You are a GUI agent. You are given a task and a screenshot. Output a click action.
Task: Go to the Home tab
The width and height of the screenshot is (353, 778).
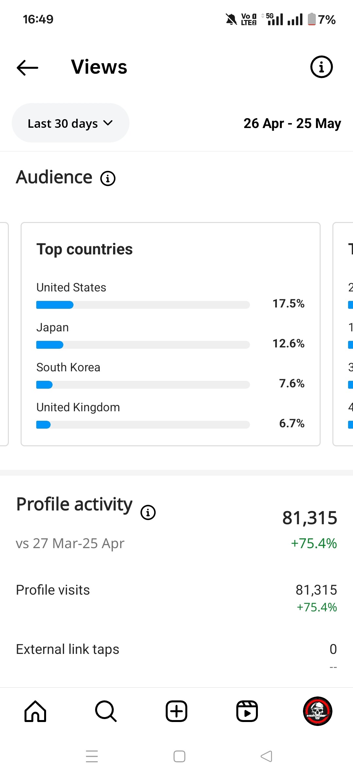coord(35,711)
